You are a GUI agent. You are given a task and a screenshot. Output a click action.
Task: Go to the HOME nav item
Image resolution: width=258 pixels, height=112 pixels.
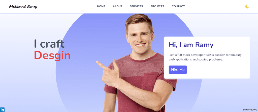(x=101, y=6)
